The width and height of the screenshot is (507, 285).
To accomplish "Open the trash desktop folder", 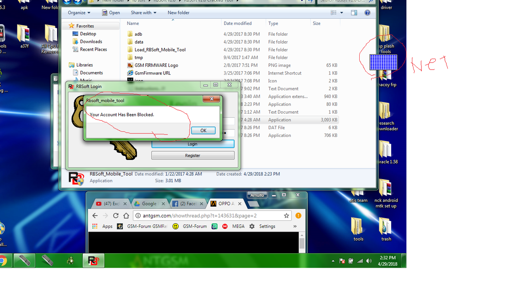I will click(x=386, y=229).
